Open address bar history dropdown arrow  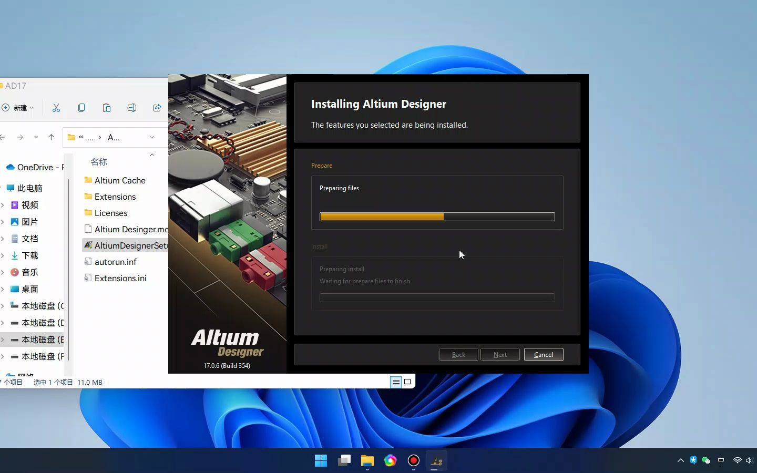152,137
